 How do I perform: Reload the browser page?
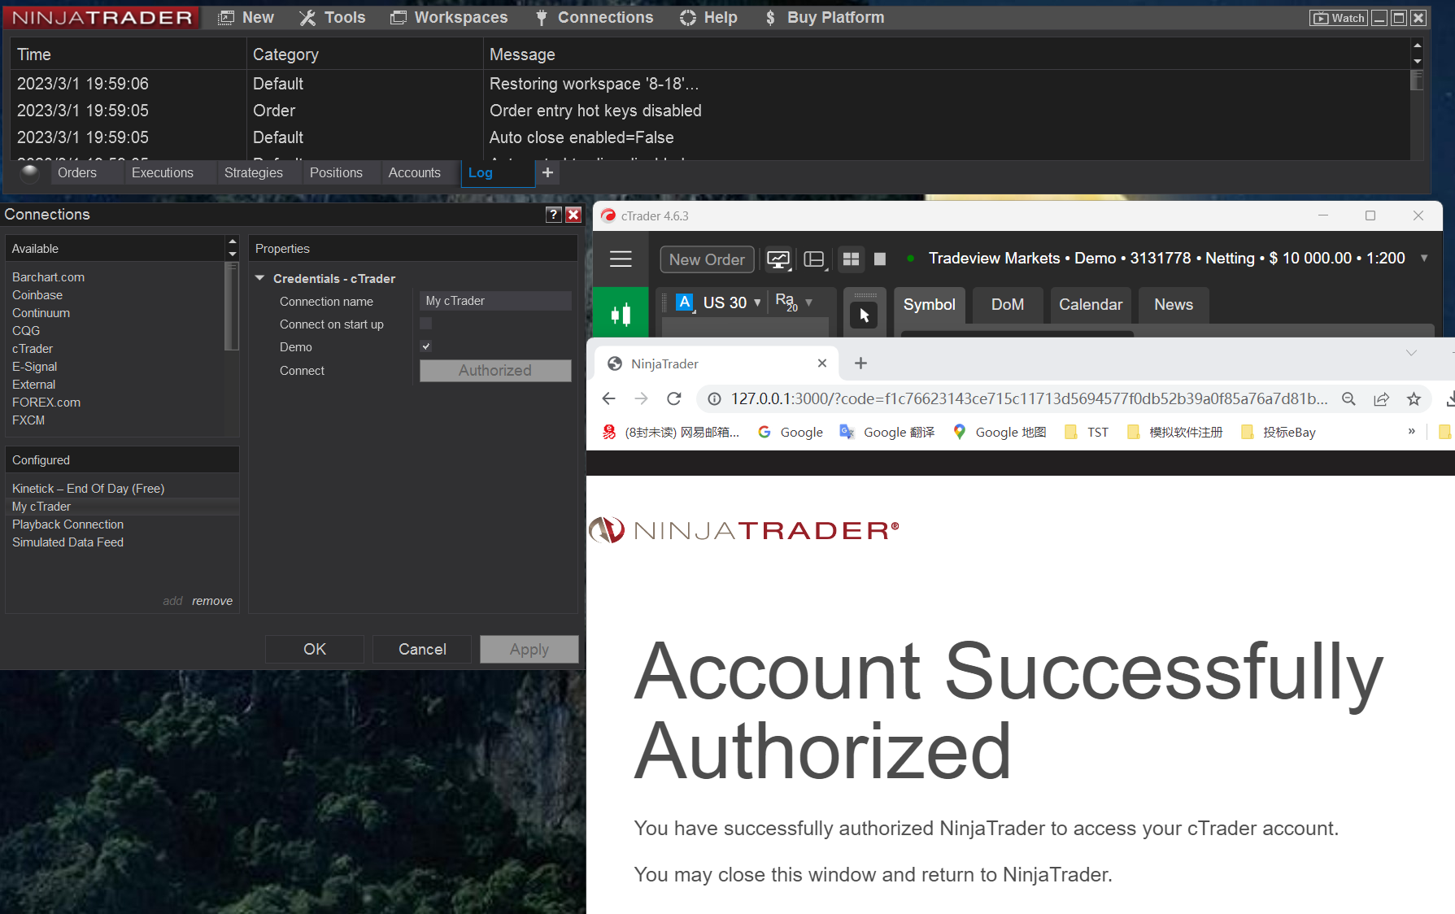674,398
